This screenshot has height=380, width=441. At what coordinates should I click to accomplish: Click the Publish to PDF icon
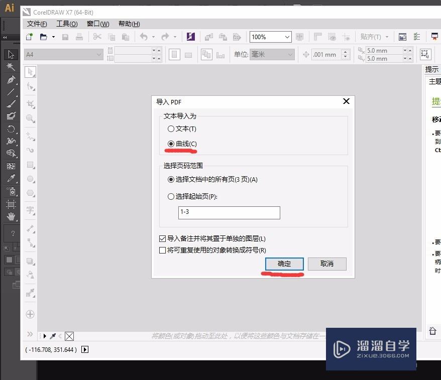pyautogui.click(x=237, y=37)
